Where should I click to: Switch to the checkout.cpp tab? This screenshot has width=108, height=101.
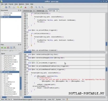(29, 11)
